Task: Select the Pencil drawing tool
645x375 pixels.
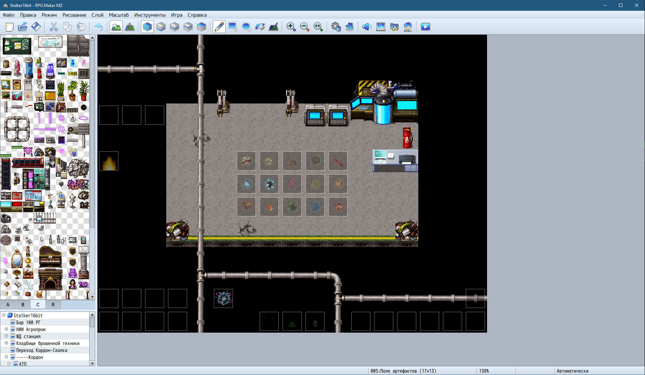Action: tap(219, 27)
